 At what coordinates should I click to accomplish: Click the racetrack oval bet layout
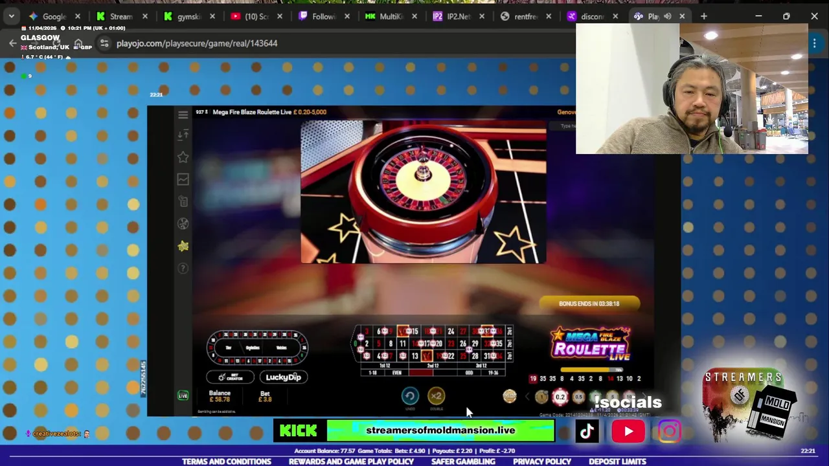[x=257, y=348]
